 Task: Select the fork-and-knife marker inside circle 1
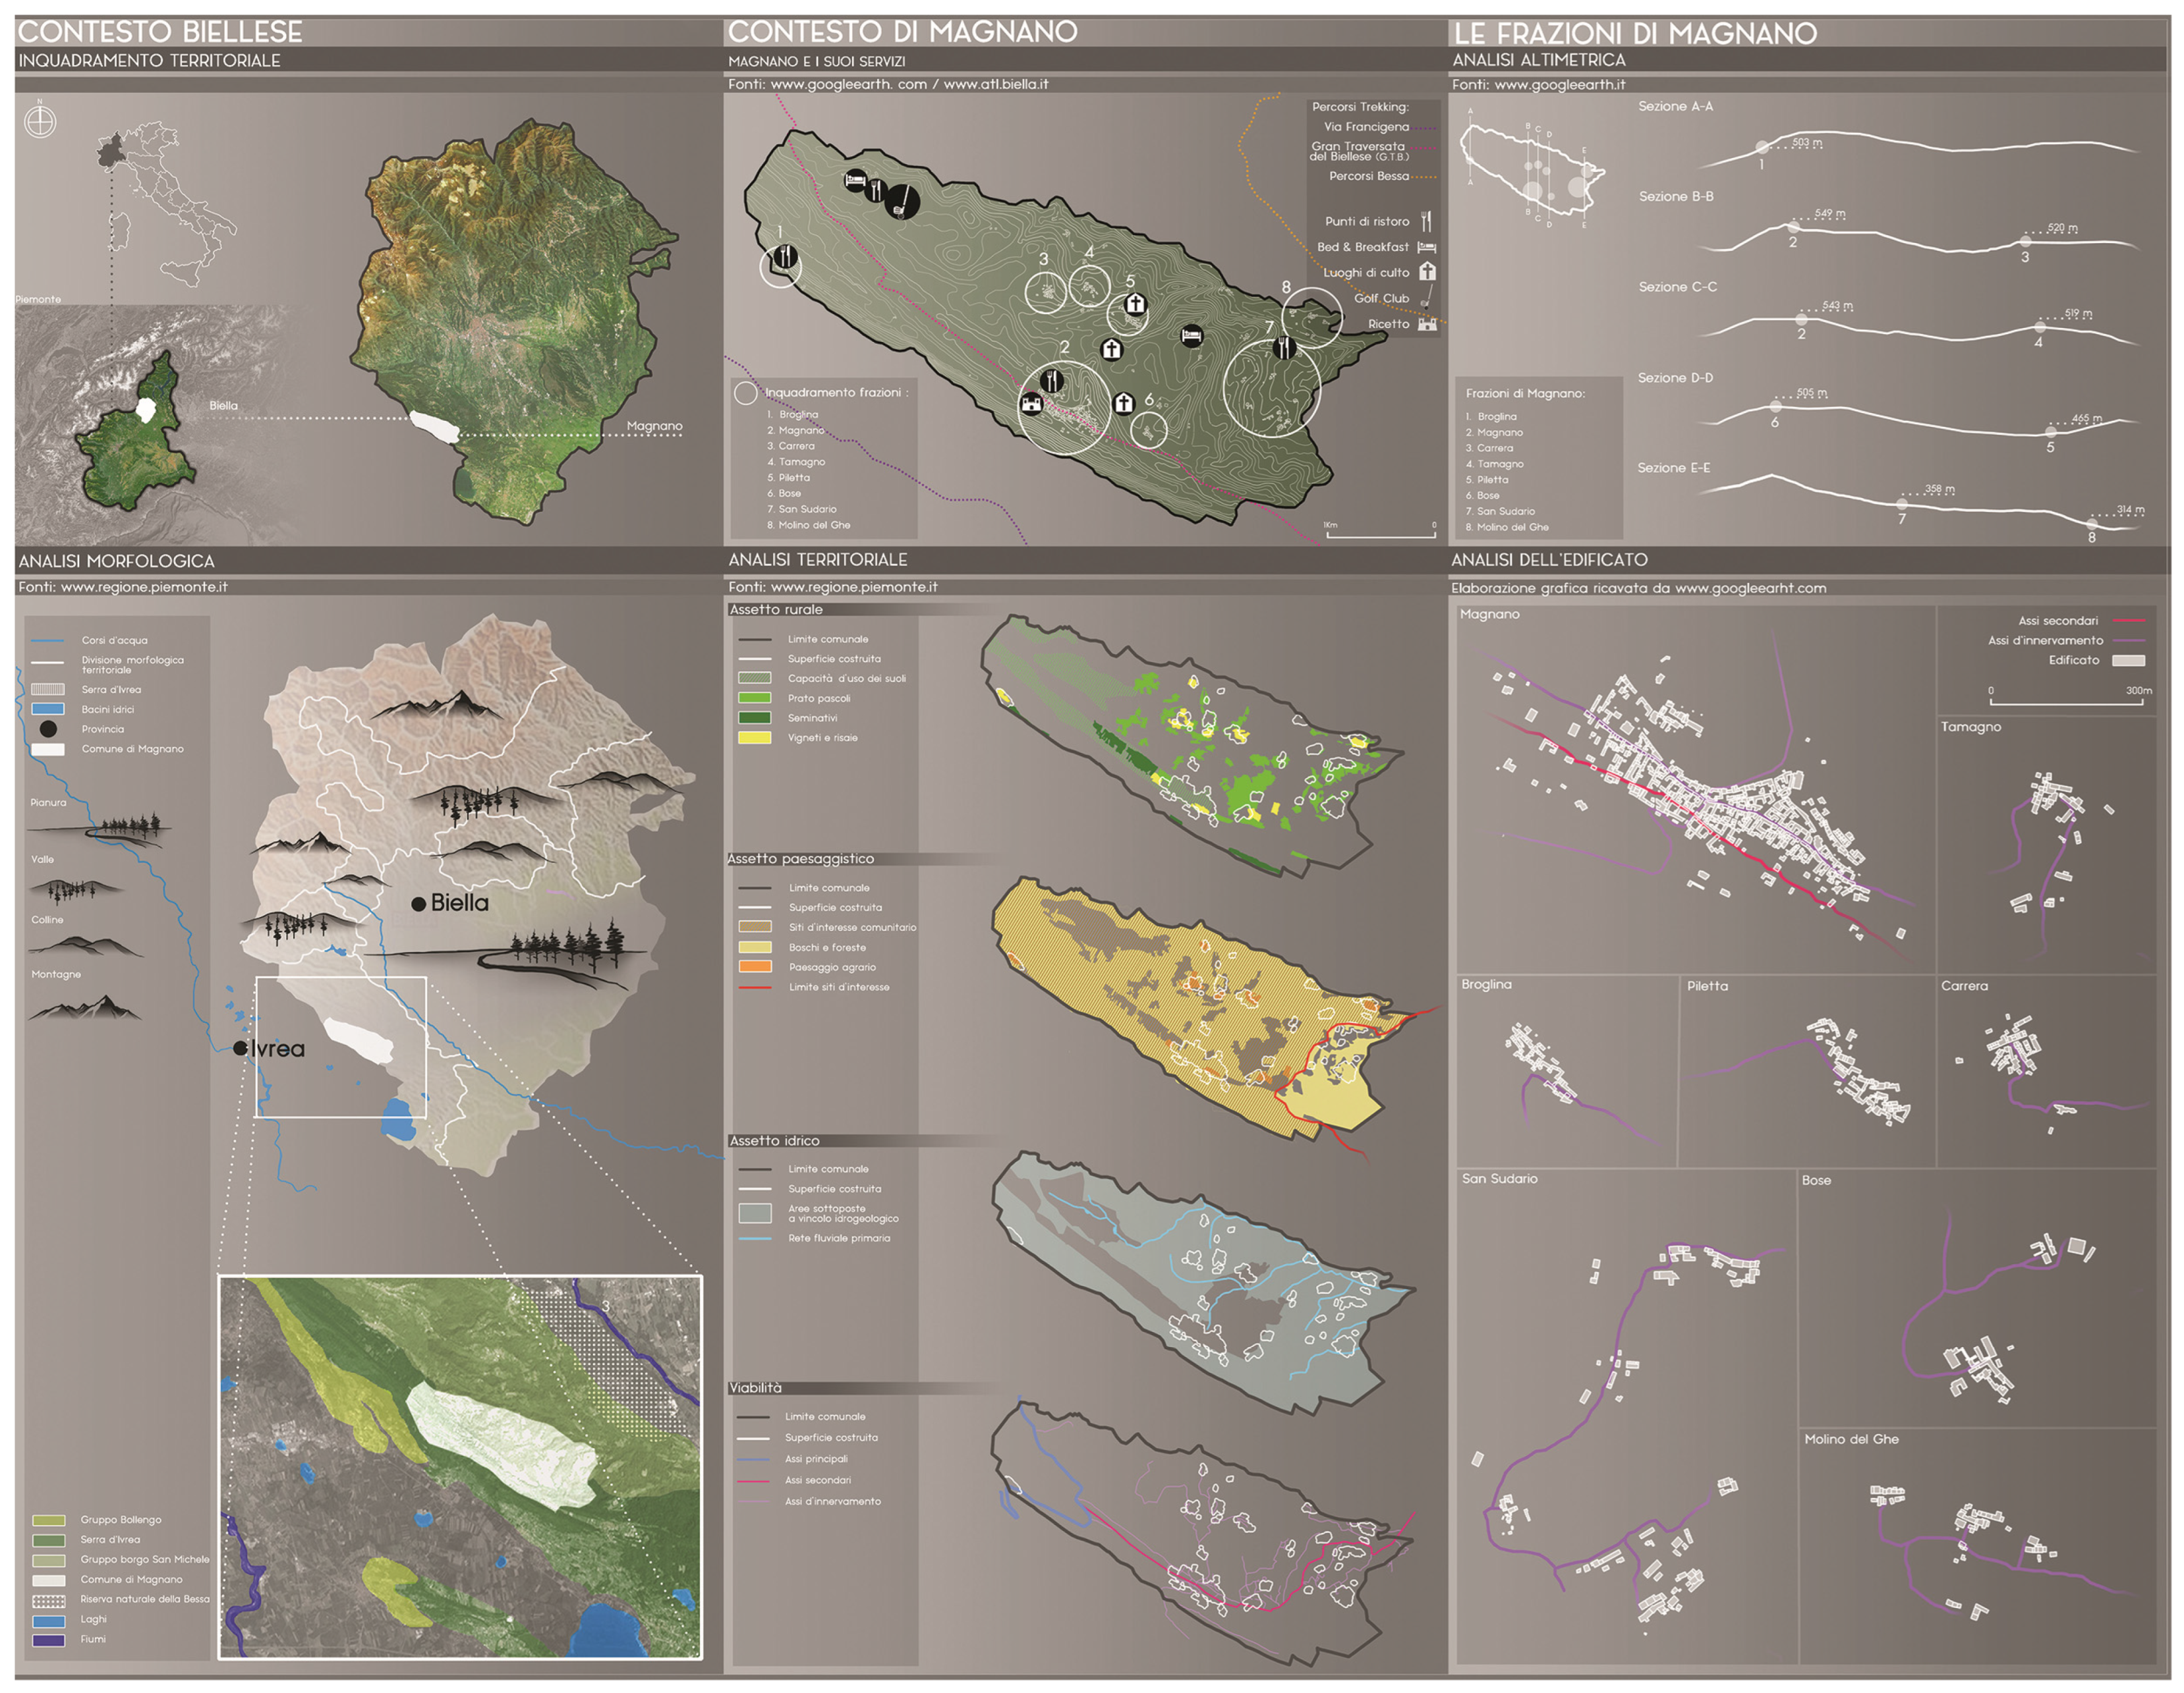pos(786,257)
